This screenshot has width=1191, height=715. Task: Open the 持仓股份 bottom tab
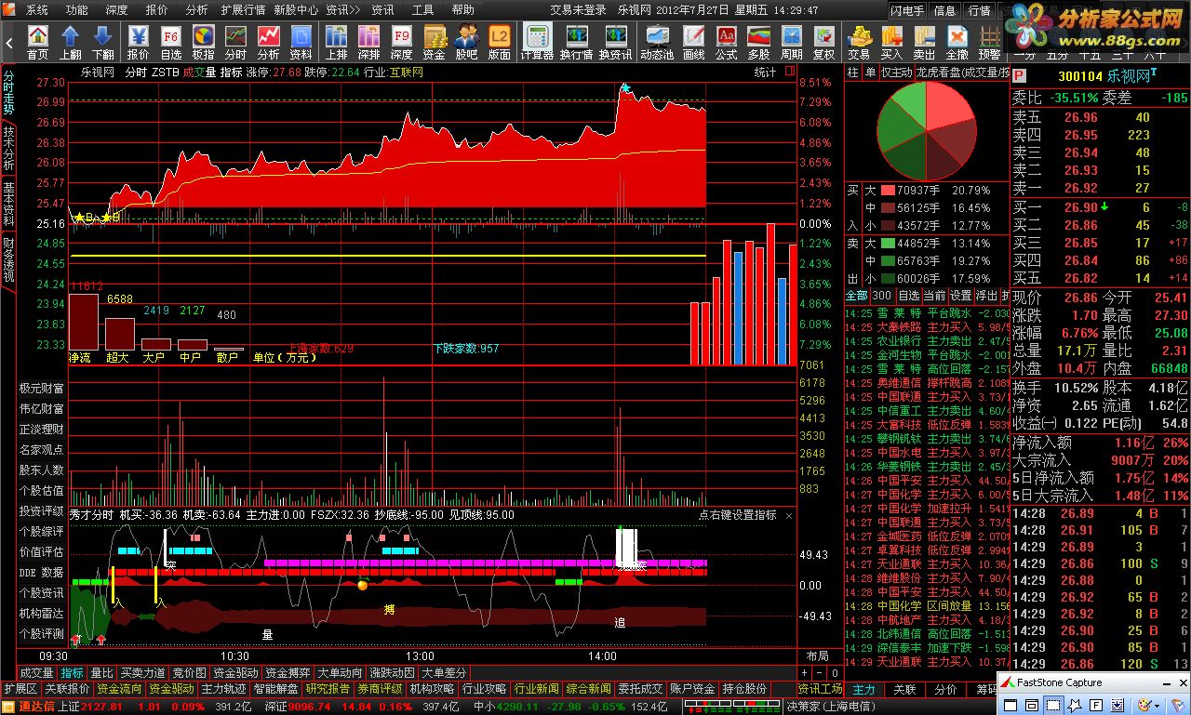coord(744,689)
